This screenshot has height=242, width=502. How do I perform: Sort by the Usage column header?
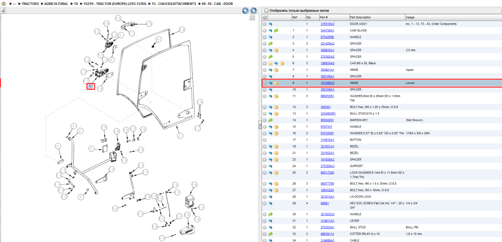(x=453, y=17)
